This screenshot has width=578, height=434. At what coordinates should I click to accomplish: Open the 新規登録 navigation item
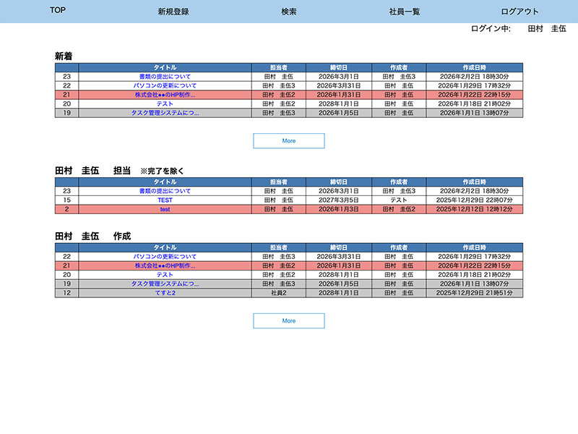[173, 12]
